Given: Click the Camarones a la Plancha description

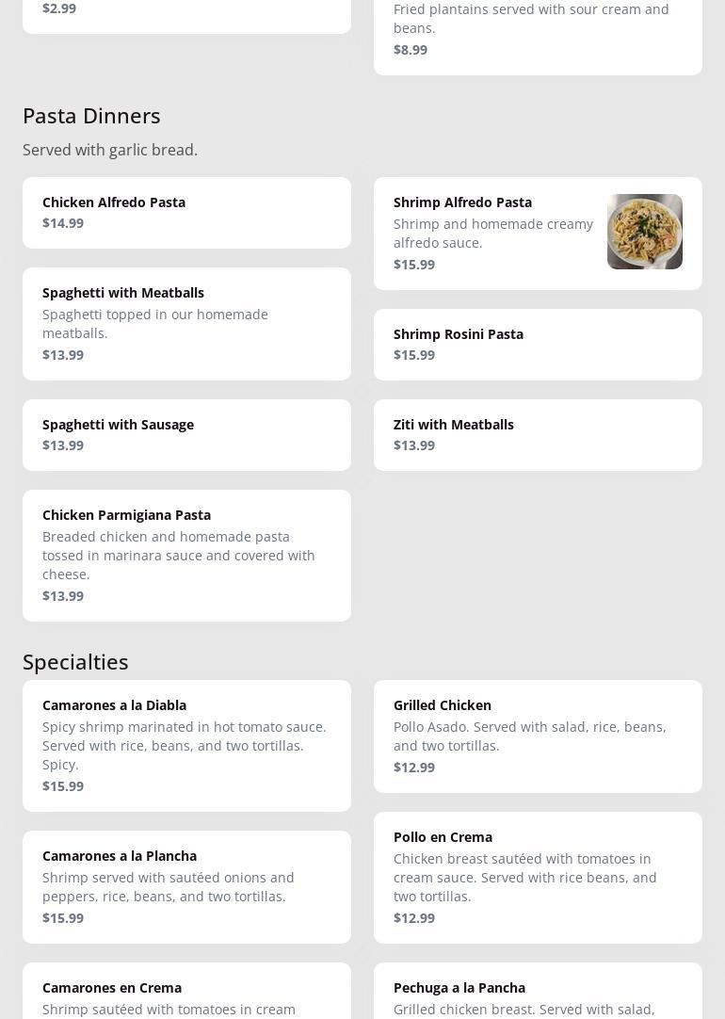Looking at the screenshot, I should [169, 886].
